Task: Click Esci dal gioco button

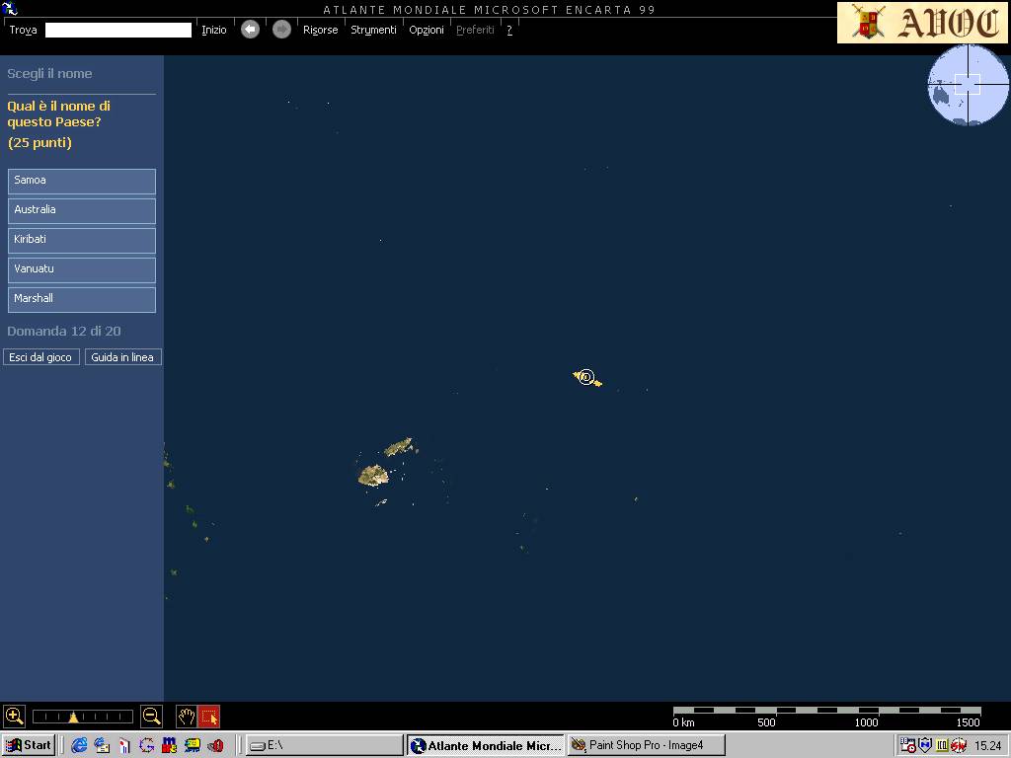Action: [x=41, y=357]
